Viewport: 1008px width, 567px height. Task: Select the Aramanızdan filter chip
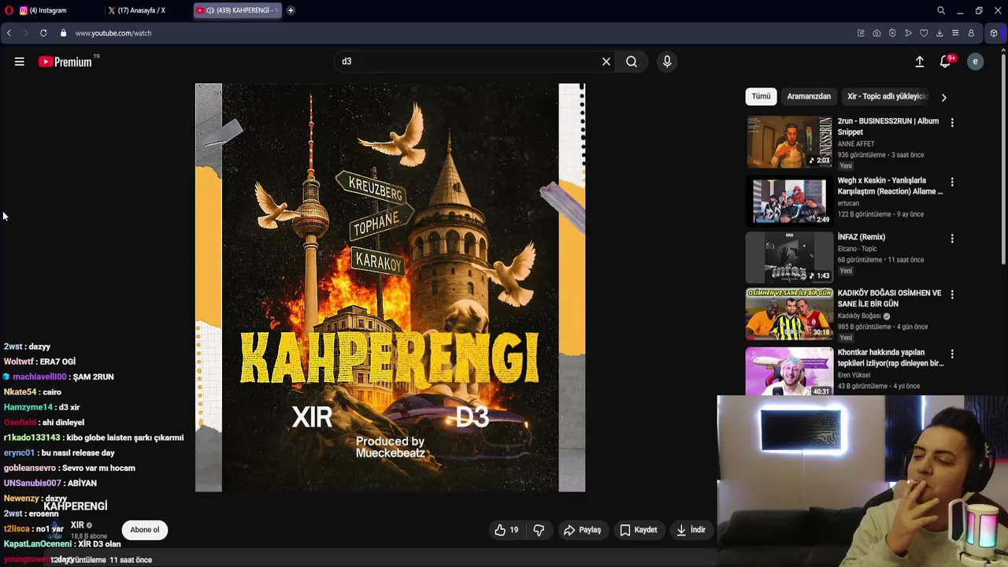(809, 96)
